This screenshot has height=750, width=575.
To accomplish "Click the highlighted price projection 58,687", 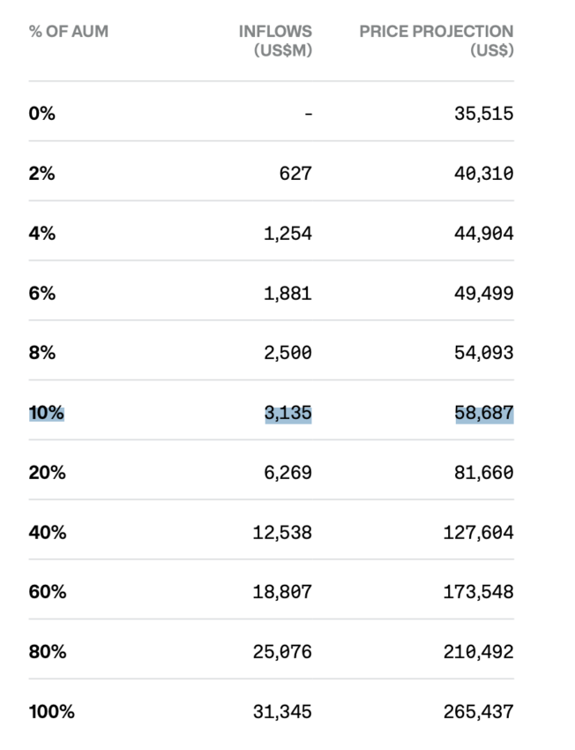I will (x=484, y=413).
